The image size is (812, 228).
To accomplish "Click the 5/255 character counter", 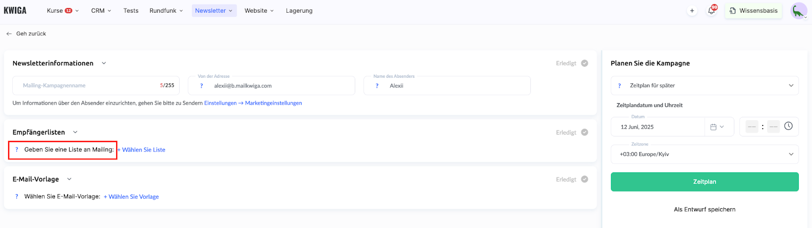I will (x=167, y=85).
